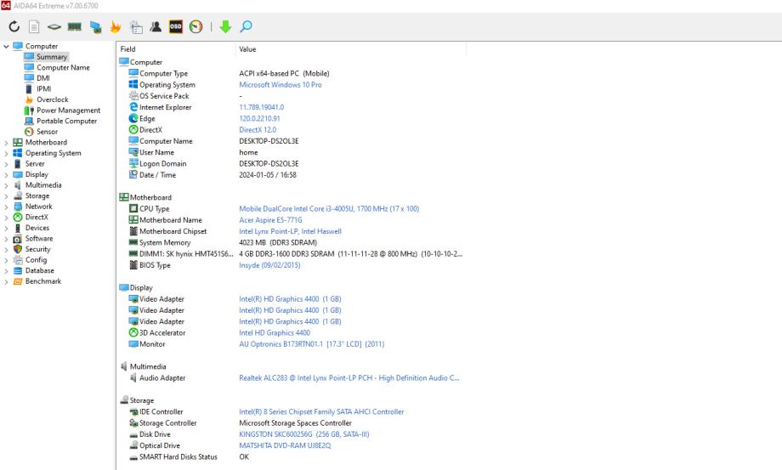Select the OS Service Pack row
This screenshot has height=470, width=782.
292,96
